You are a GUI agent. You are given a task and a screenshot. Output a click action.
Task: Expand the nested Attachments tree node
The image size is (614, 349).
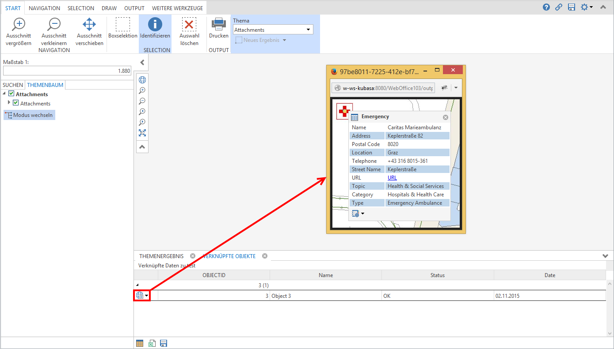coord(9,103)
